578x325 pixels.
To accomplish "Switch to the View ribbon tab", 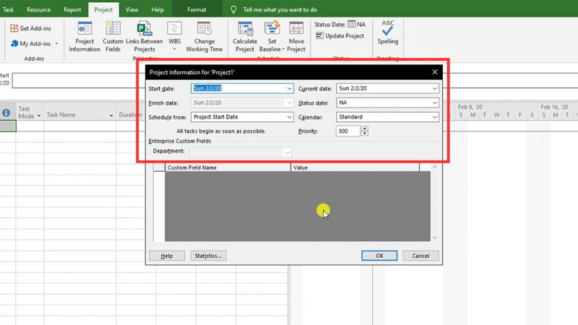I will click(131, 10).
